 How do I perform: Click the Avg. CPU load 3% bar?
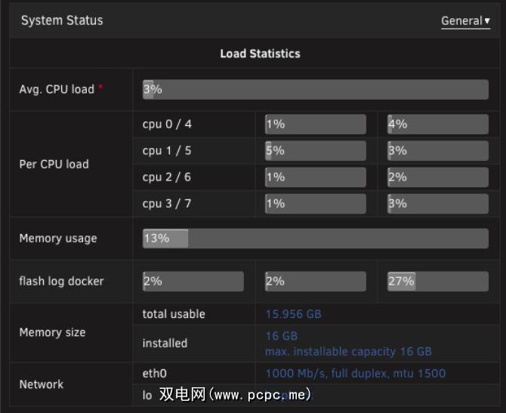point(315,89)
